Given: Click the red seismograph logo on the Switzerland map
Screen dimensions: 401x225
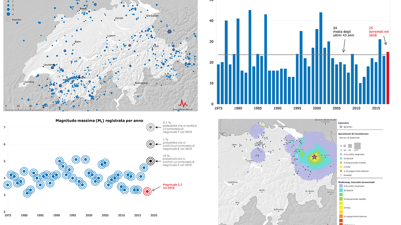Looking at the screenshot, I should (x=183, y=103).
